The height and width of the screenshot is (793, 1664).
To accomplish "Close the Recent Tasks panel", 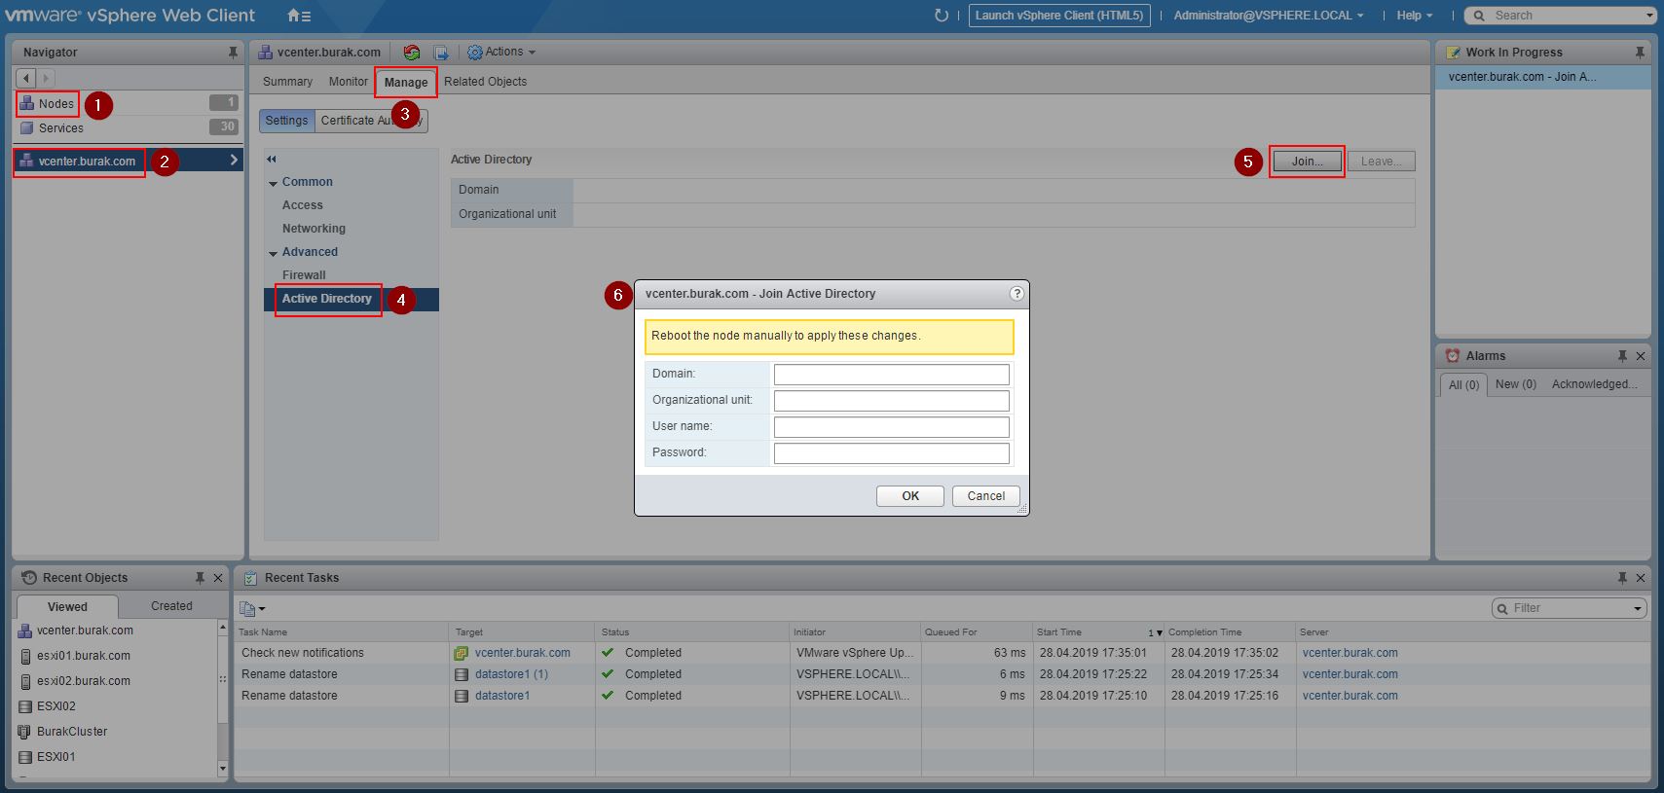I will [1641, 578].
